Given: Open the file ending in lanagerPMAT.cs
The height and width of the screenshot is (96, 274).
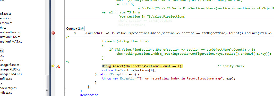Looking at the screenshot, I should click(11, 74).
